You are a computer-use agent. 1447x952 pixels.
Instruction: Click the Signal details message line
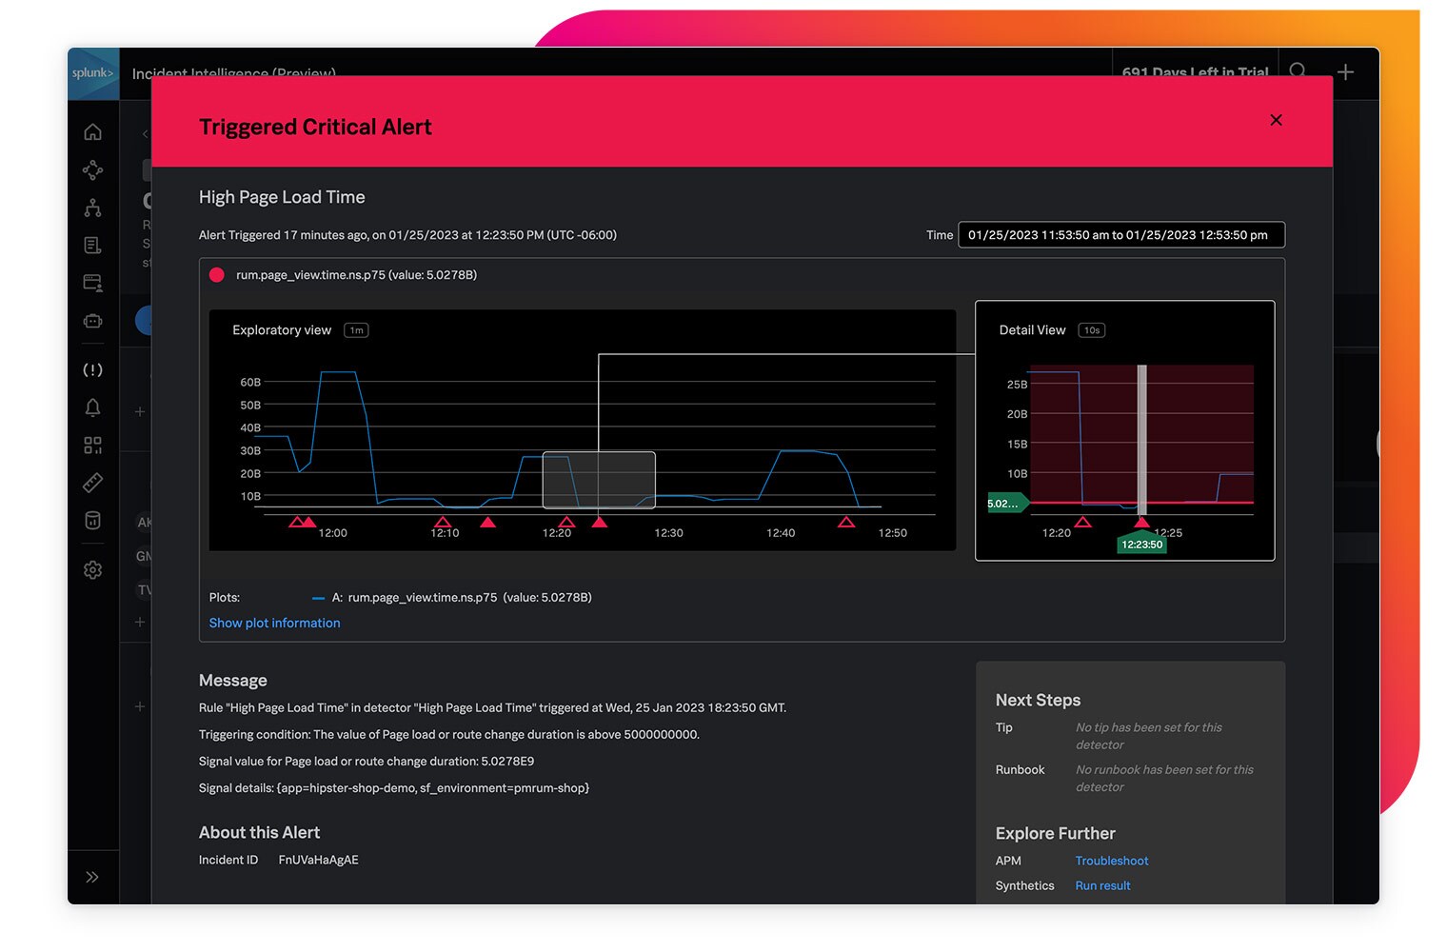(394, 788)
